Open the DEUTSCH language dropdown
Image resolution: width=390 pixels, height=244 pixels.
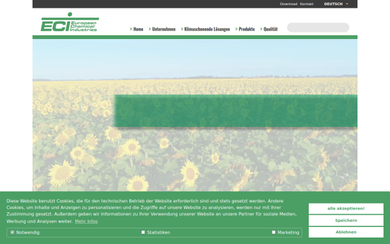click(336, 4)
